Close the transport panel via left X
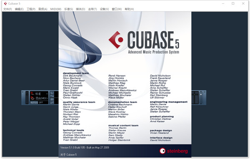This screenshot has width=250, height=159. click(22, 92)
